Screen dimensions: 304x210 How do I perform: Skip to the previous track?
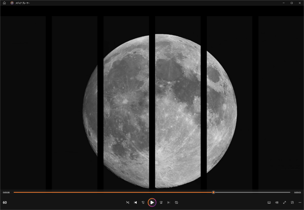coord(135,203)
